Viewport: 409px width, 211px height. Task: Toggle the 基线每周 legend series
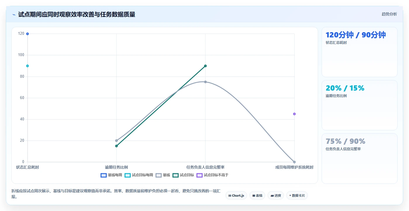111,175
